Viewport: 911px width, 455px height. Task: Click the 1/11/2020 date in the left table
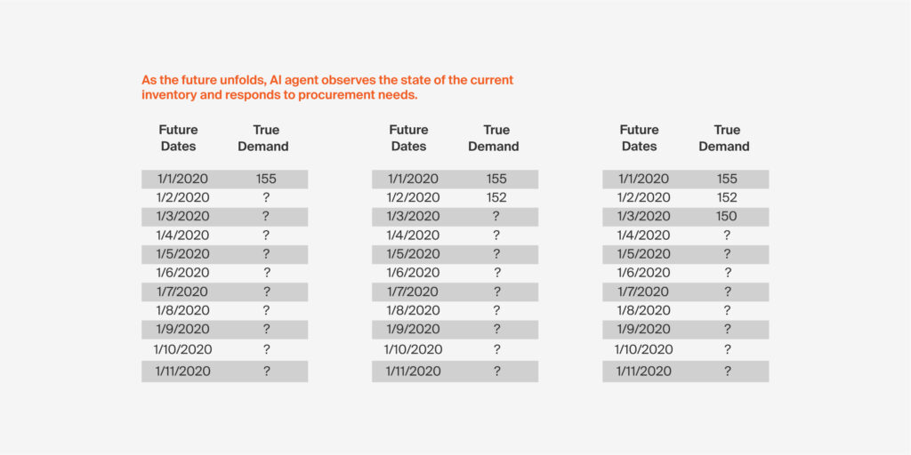click(182, 371)
